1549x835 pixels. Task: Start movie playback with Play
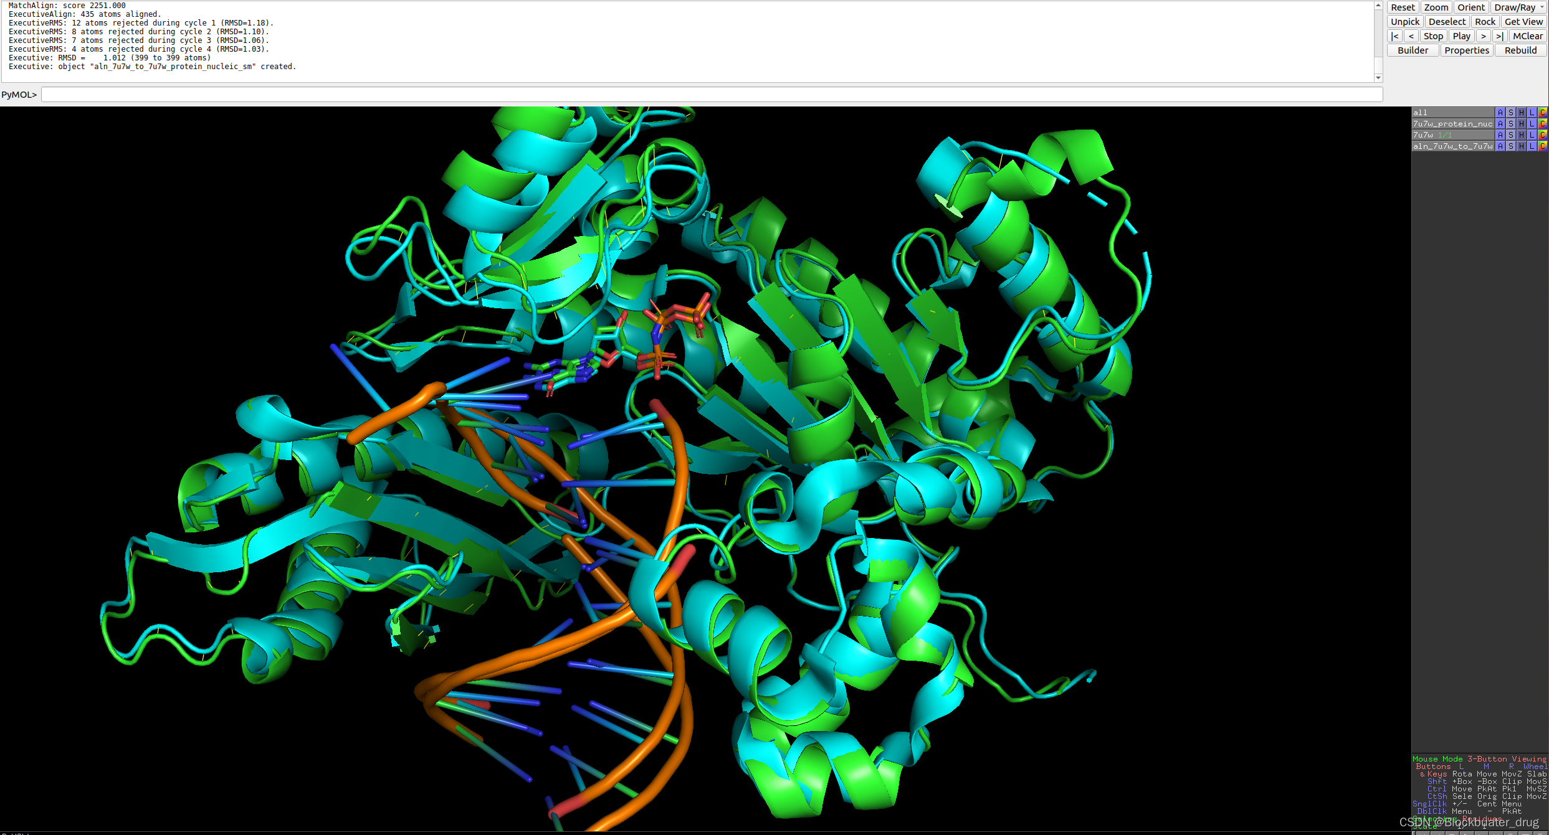tap(1461, 36)
